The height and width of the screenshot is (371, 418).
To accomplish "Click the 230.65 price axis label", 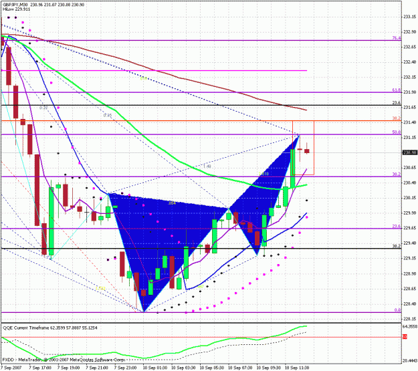I will pyautogui.click(x=410, y=167).
